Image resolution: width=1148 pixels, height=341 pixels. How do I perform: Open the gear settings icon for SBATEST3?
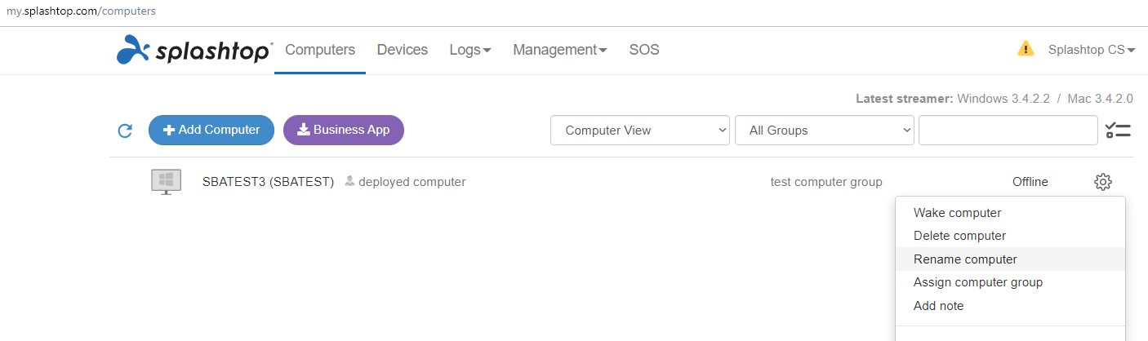pyautogui.click(x=1103, y=182)
